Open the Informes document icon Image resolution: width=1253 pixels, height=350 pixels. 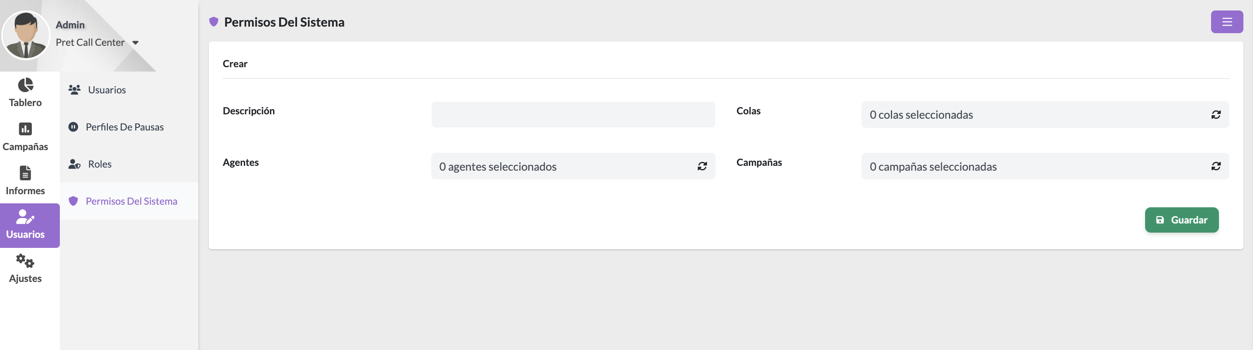click(25, 173)
